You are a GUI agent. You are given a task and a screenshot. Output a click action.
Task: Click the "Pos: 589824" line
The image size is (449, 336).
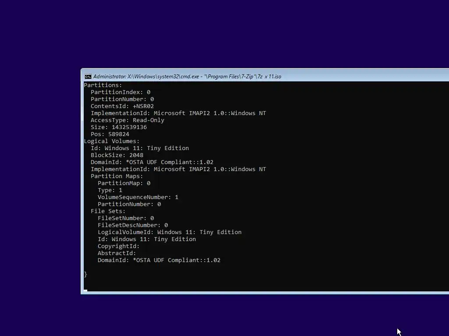(x=110, y=134)
